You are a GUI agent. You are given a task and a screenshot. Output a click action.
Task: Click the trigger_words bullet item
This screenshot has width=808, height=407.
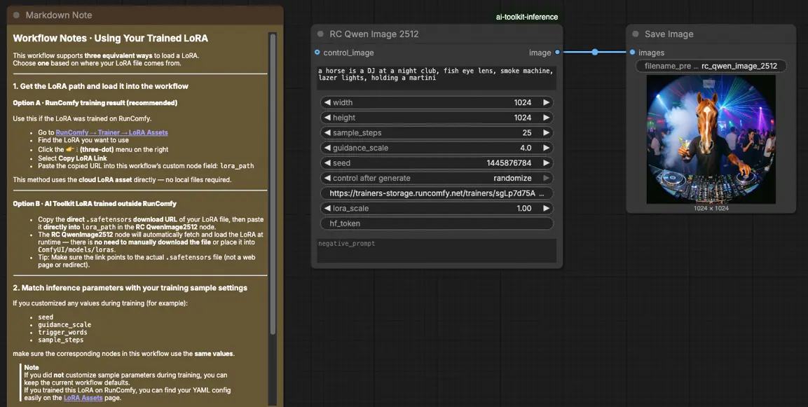(62, 332)
